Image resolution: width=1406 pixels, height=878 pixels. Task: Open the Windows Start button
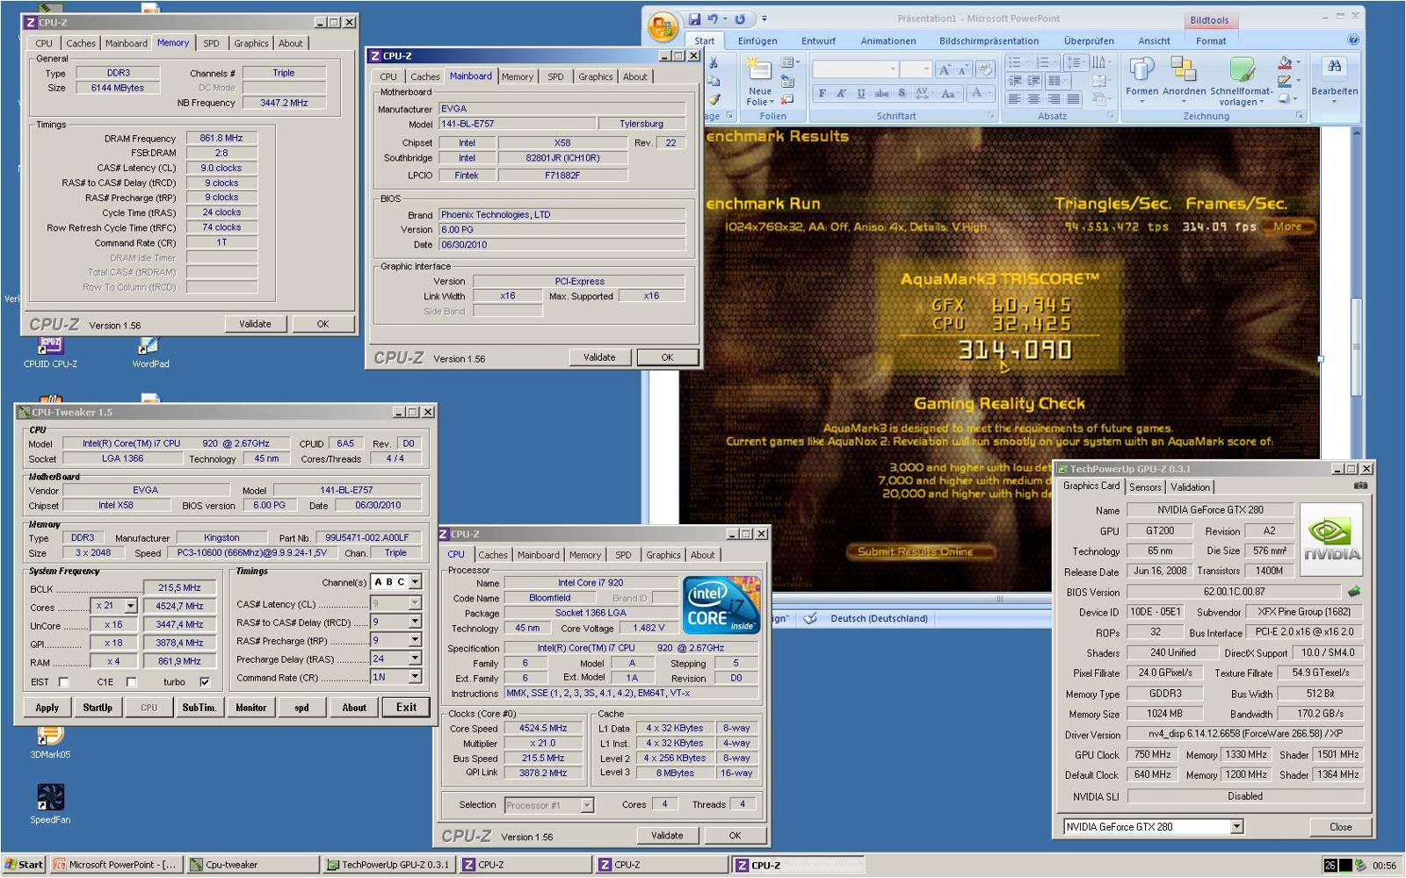(x=24, y=865)
